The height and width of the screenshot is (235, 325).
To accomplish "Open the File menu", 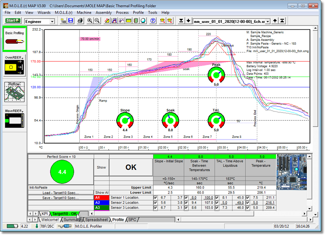I will [x=7, y=13].
